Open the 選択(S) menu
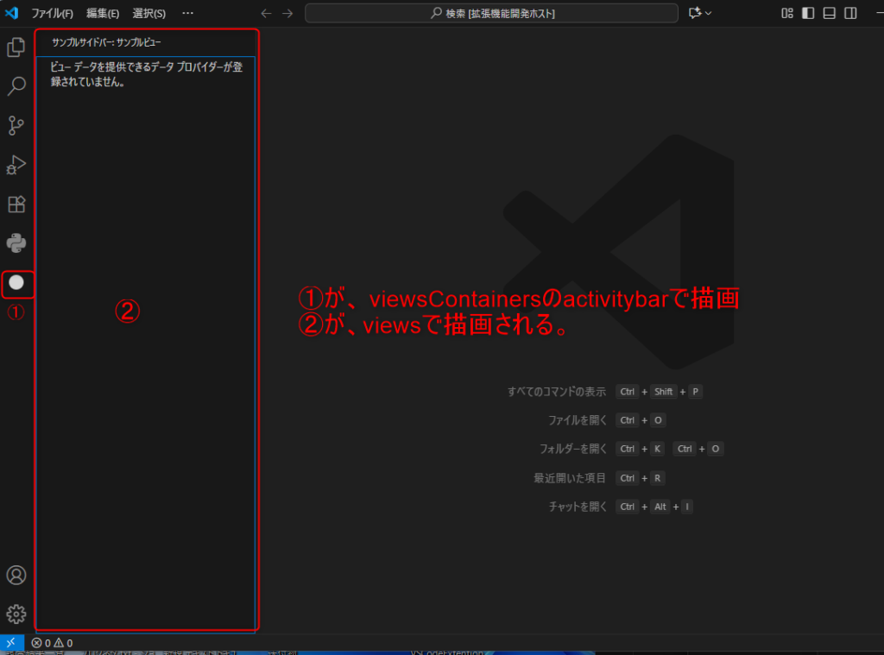This screenshot has height=655, width=884. [148, 14]
